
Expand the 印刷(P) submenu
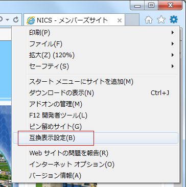click(x=96, y=33)
